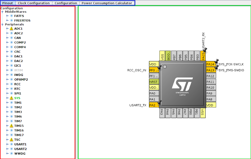The width and height of the screenshot is (251, 159).
Task: Click the green NRST pin
Action: point(154,82)
